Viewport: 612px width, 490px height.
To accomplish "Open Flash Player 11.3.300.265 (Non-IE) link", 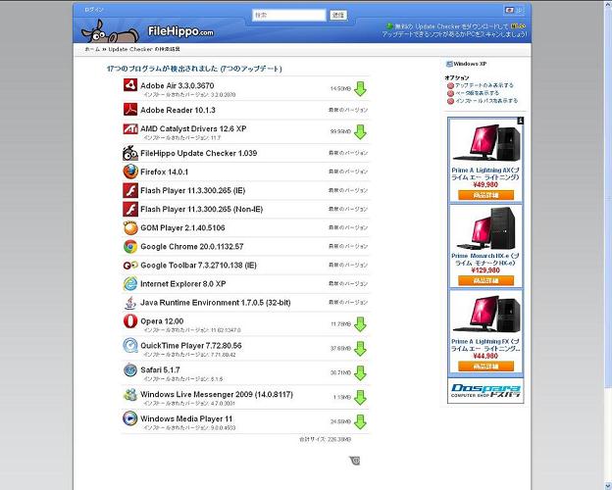I will pyautogui.click(x=202, y=210).
